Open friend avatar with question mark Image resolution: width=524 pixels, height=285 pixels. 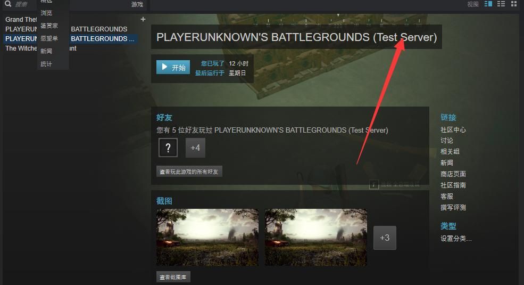coord(168,148)
